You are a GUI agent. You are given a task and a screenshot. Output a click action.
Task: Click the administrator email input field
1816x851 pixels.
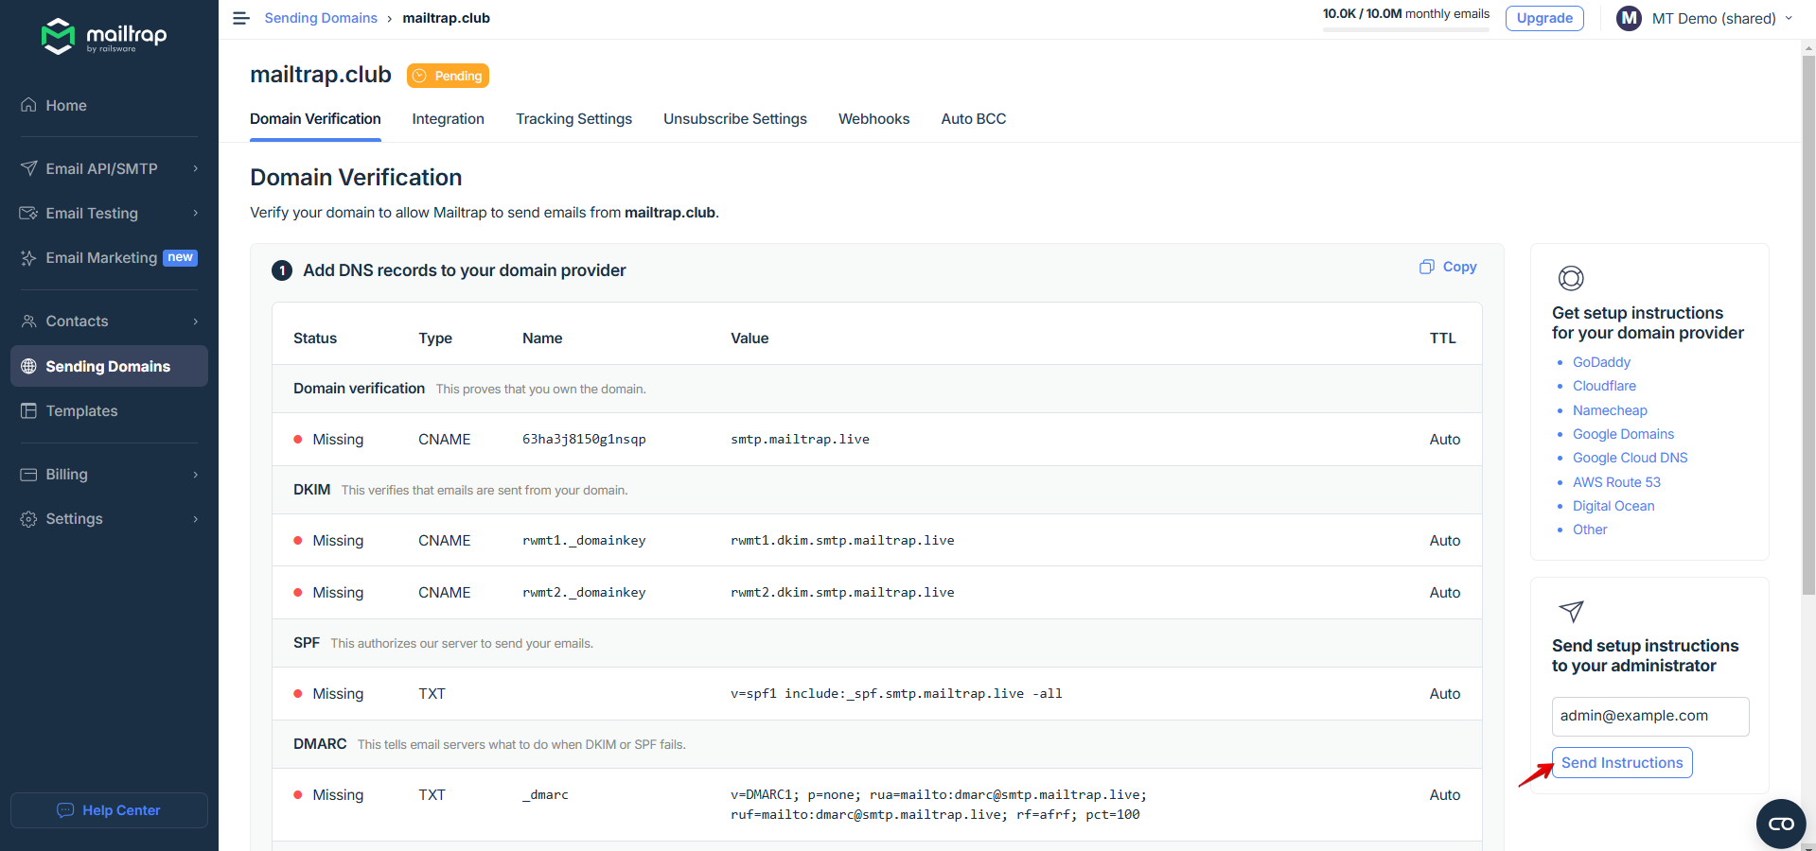point(1649,717)
